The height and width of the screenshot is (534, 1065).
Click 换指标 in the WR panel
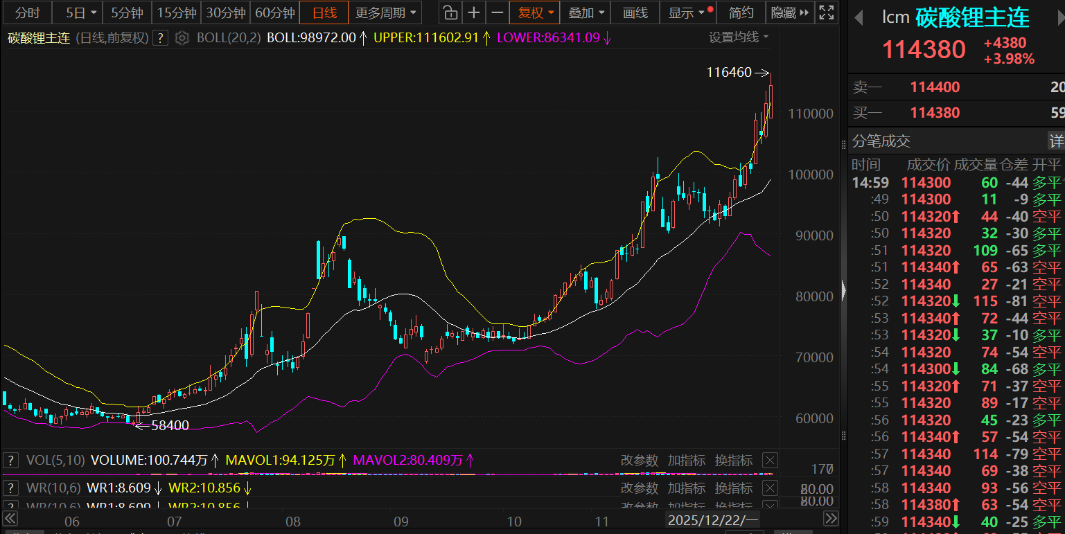pyautogui.click(x=733, y=488)
